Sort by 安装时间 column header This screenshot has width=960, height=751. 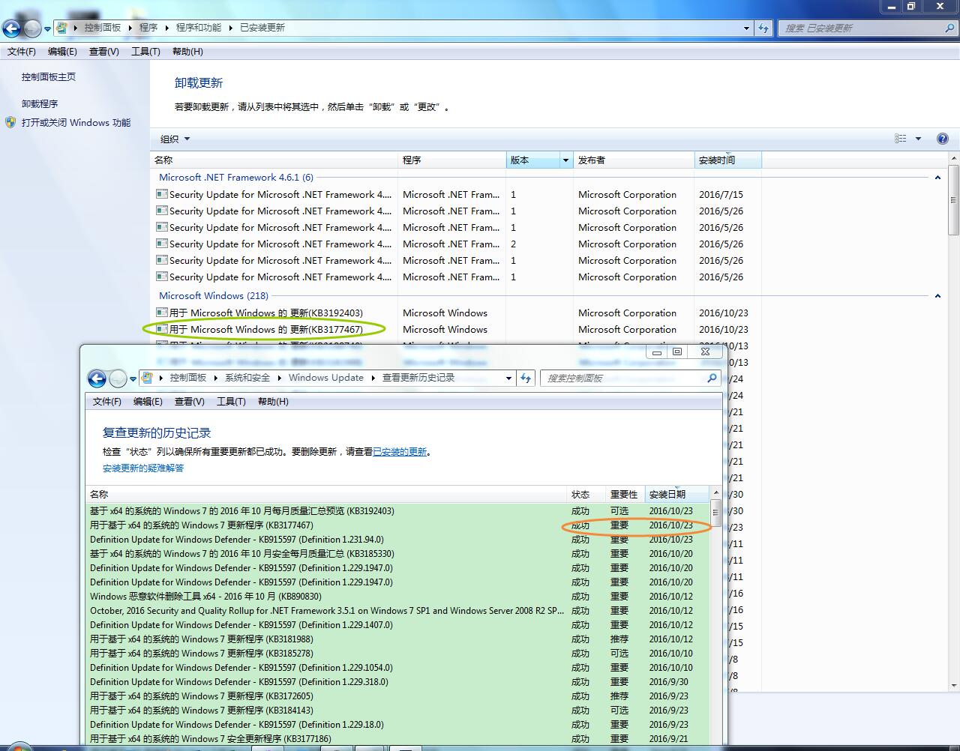click(x=727, y=160)
